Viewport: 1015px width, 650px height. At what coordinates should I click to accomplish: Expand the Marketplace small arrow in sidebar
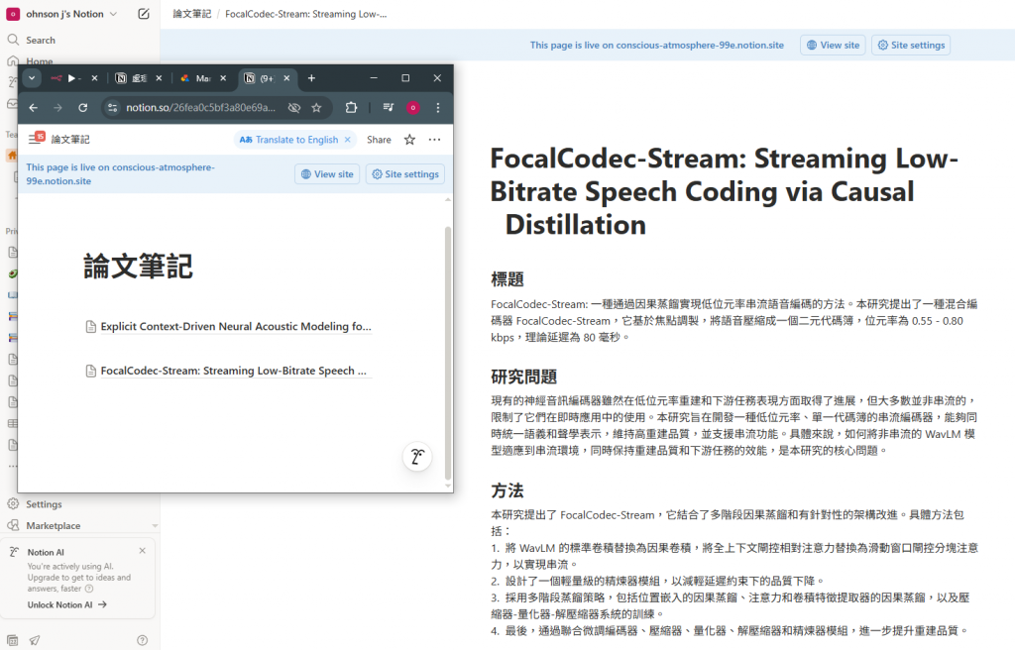154,526
